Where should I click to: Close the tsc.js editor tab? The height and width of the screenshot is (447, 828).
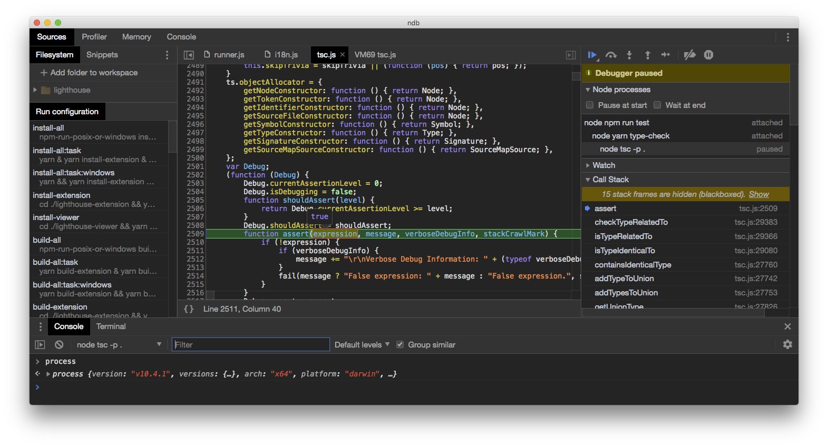click(343, 55)
